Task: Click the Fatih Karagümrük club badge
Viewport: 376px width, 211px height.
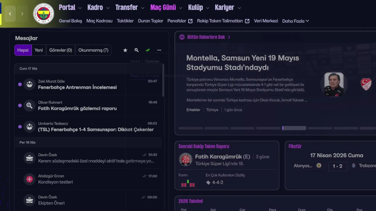Action: 186,160
